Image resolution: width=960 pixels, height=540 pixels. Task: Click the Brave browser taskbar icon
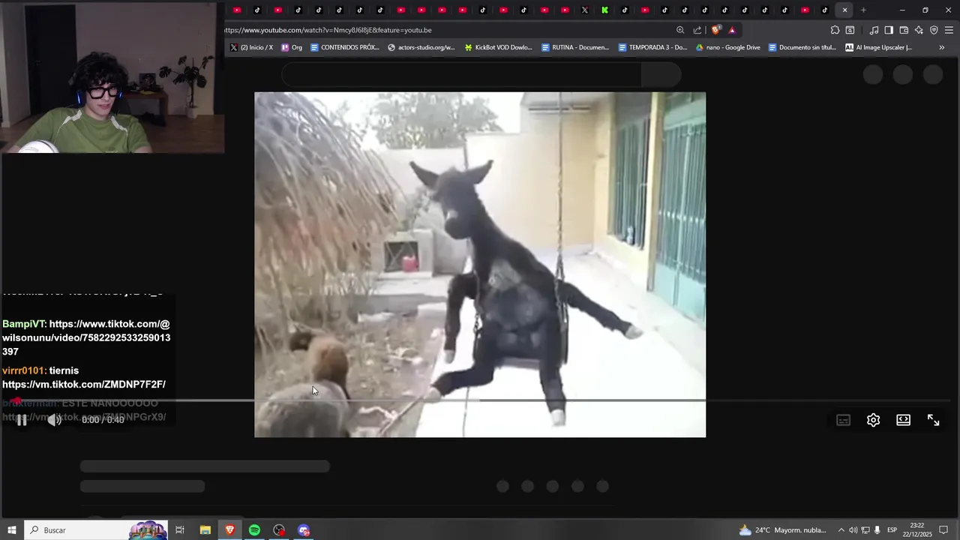(229, 530)
